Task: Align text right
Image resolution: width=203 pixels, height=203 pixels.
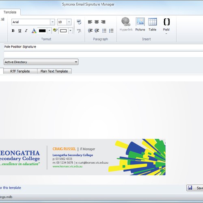Action: (x=103, y=22)
